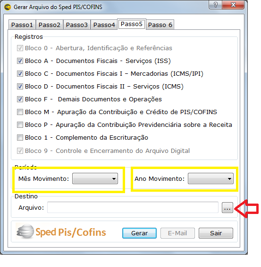Switch to the Passo1 tab
This screenshot has height=267, width=261.
(22, 25)
